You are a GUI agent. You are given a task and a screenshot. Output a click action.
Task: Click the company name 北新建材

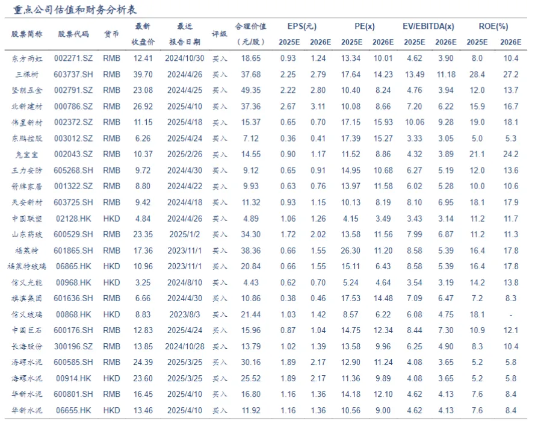[27, 107]
